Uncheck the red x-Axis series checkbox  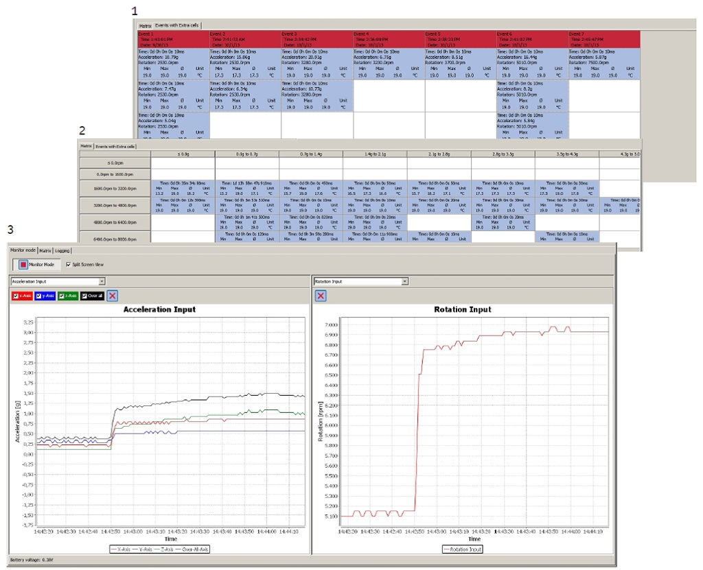tap(16, 296)
